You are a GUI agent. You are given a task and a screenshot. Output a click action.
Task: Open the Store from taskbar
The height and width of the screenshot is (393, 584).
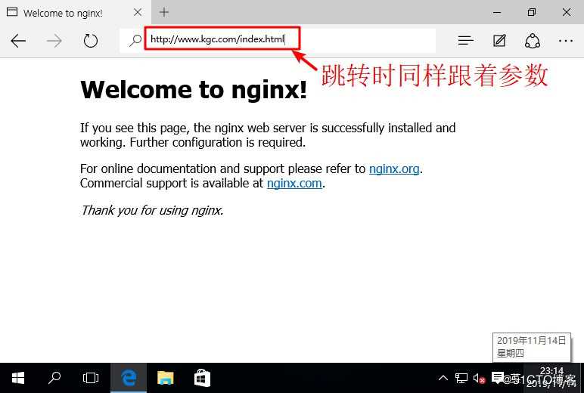click(202, 378)
